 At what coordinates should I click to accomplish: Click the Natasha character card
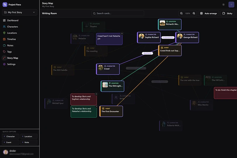click(x=82, y=38)
